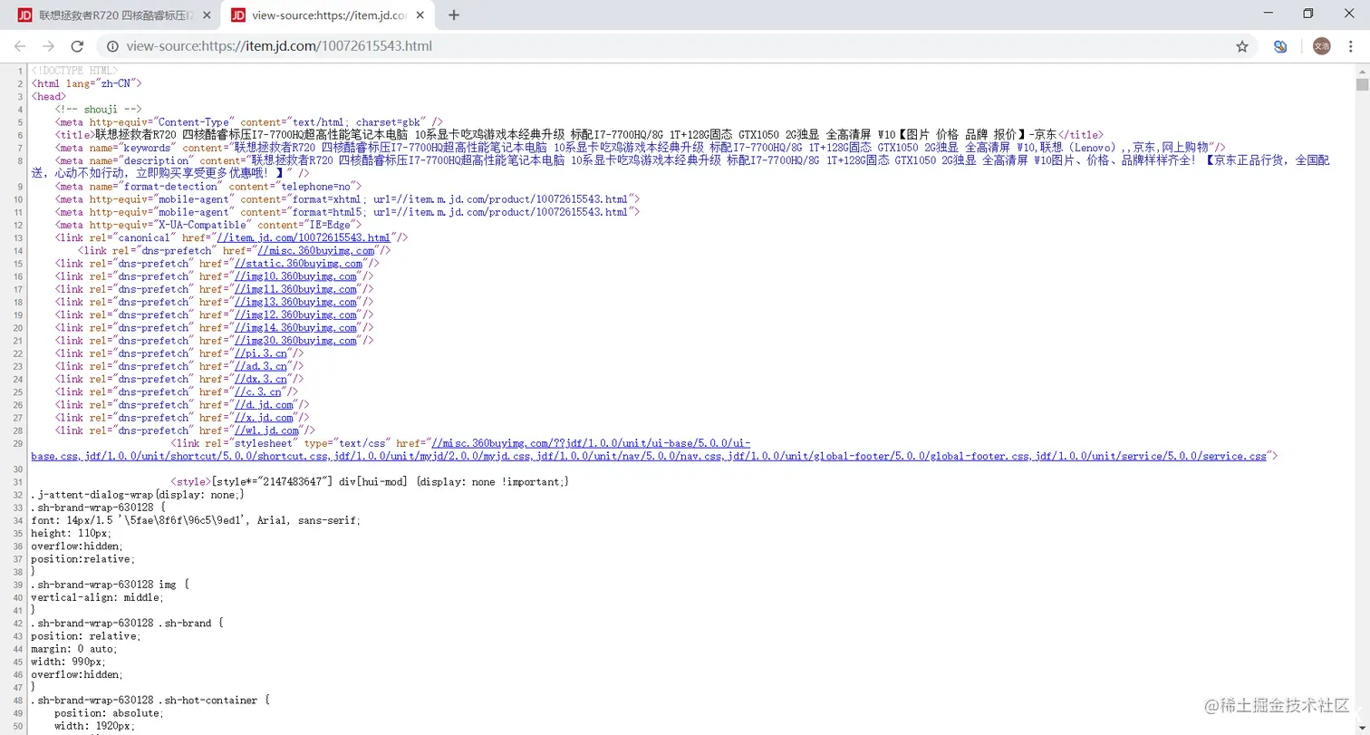The height and width of the screenshot is (735, 1370).
Task: Open the Chrome three-dot menu
Action: coord(1352,46)
